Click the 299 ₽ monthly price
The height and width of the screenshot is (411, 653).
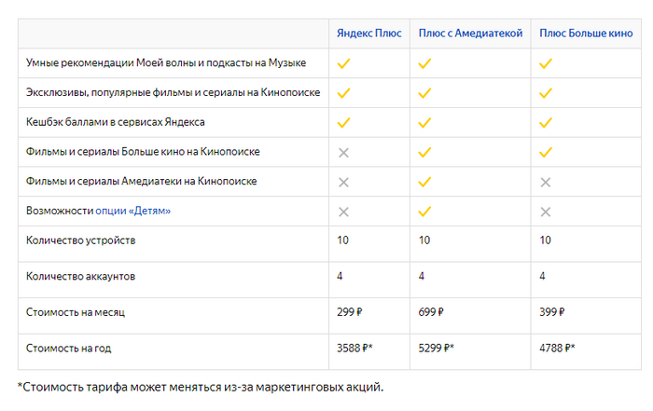350,311
